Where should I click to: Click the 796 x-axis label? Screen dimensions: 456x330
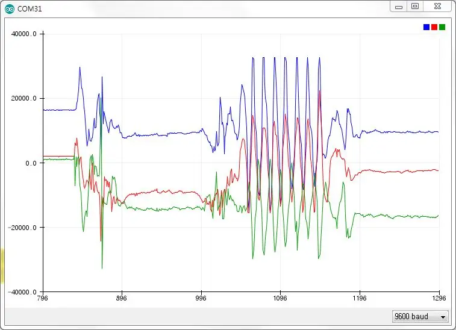43,298
